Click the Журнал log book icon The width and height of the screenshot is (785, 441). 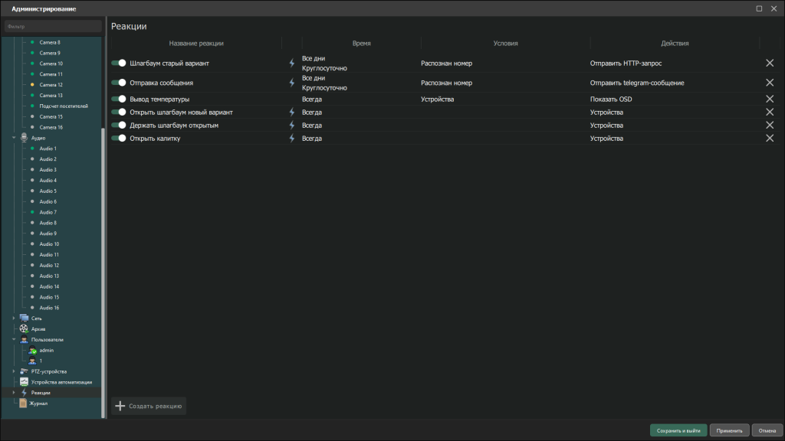point(23,403)
